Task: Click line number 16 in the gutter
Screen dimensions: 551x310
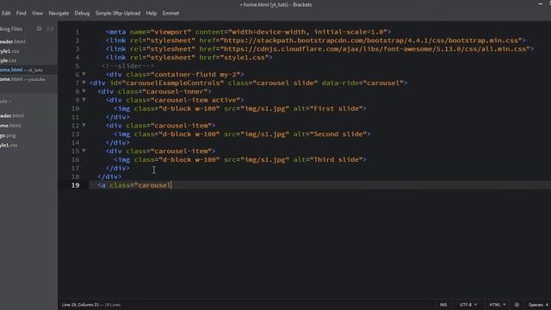Action: 75,159
